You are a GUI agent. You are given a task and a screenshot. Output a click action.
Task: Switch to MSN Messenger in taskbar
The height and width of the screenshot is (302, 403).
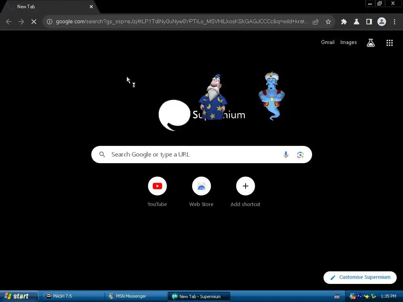point(135,296)
